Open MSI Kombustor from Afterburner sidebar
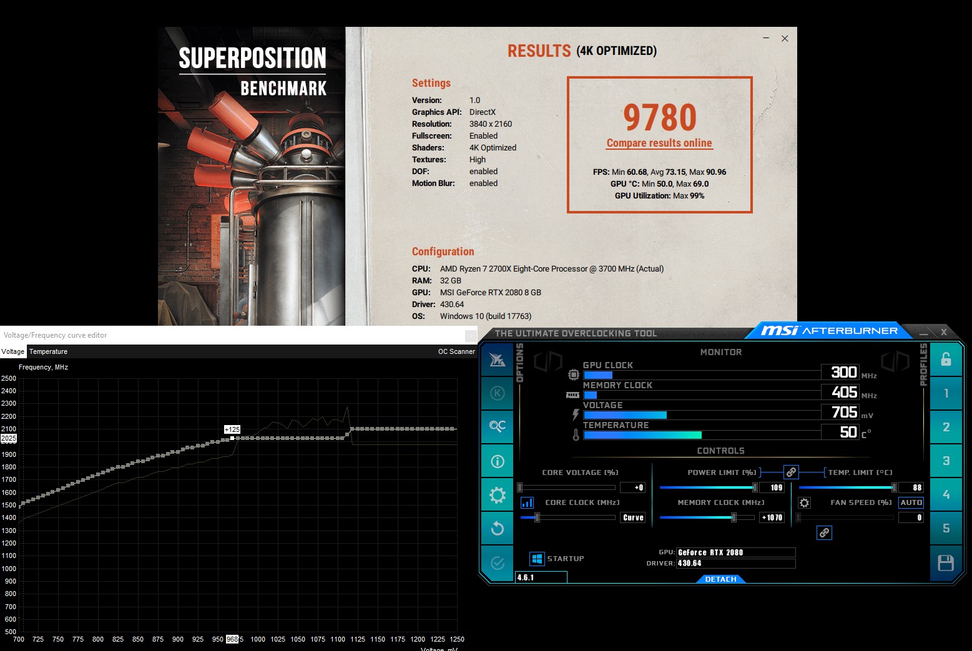The width and height of the screenshot is (972, 651). [498, 360]
